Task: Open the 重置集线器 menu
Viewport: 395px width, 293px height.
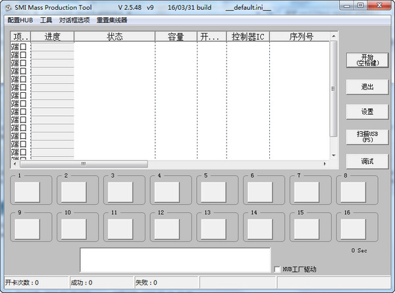Action: (112, 20)
